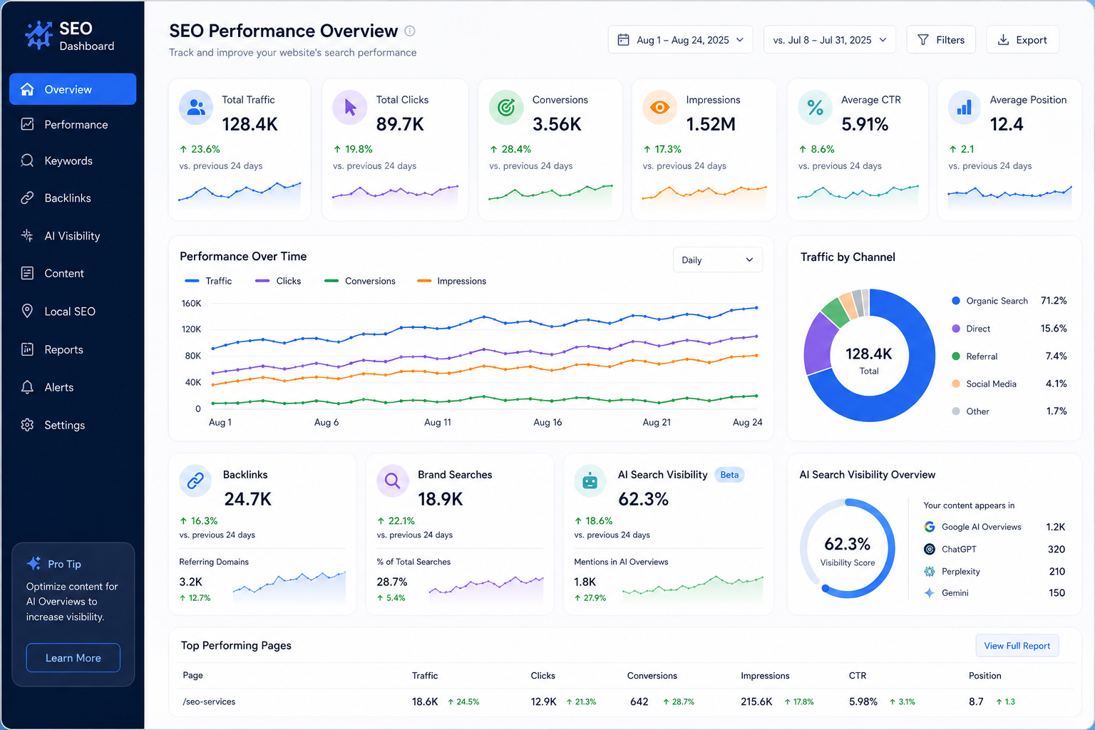Image resolution: width=1095 pixels, height=730 pixels.
Task: Click the AI Visibility sparkle icon in sidebar
Action: click(27, 235)
